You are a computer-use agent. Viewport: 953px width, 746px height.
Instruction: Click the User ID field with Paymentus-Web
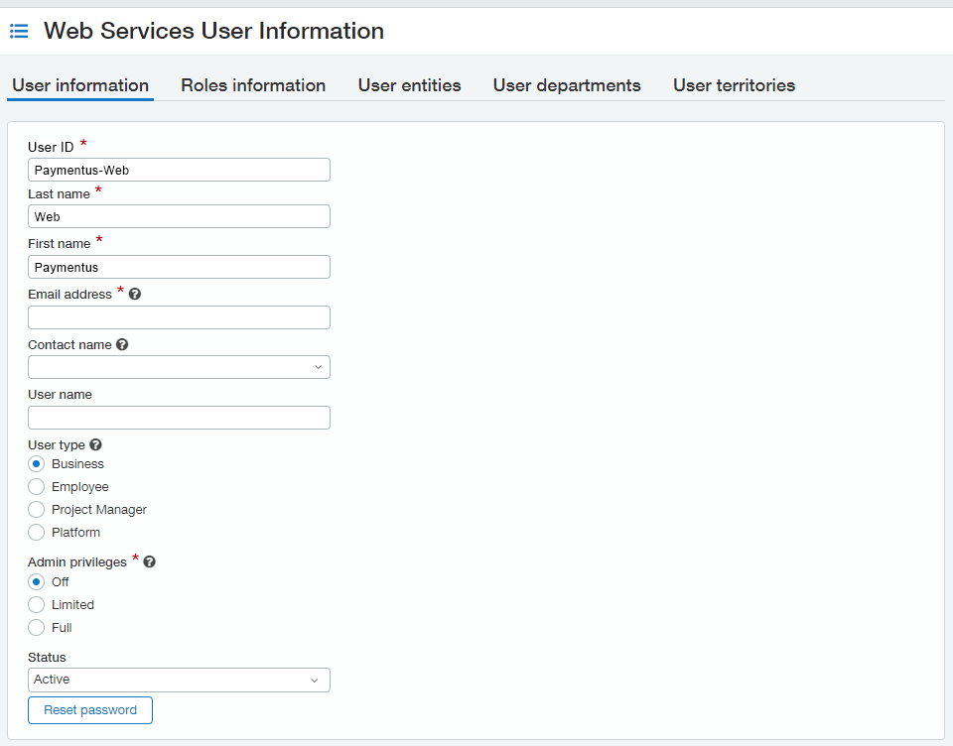pos(179,170)
